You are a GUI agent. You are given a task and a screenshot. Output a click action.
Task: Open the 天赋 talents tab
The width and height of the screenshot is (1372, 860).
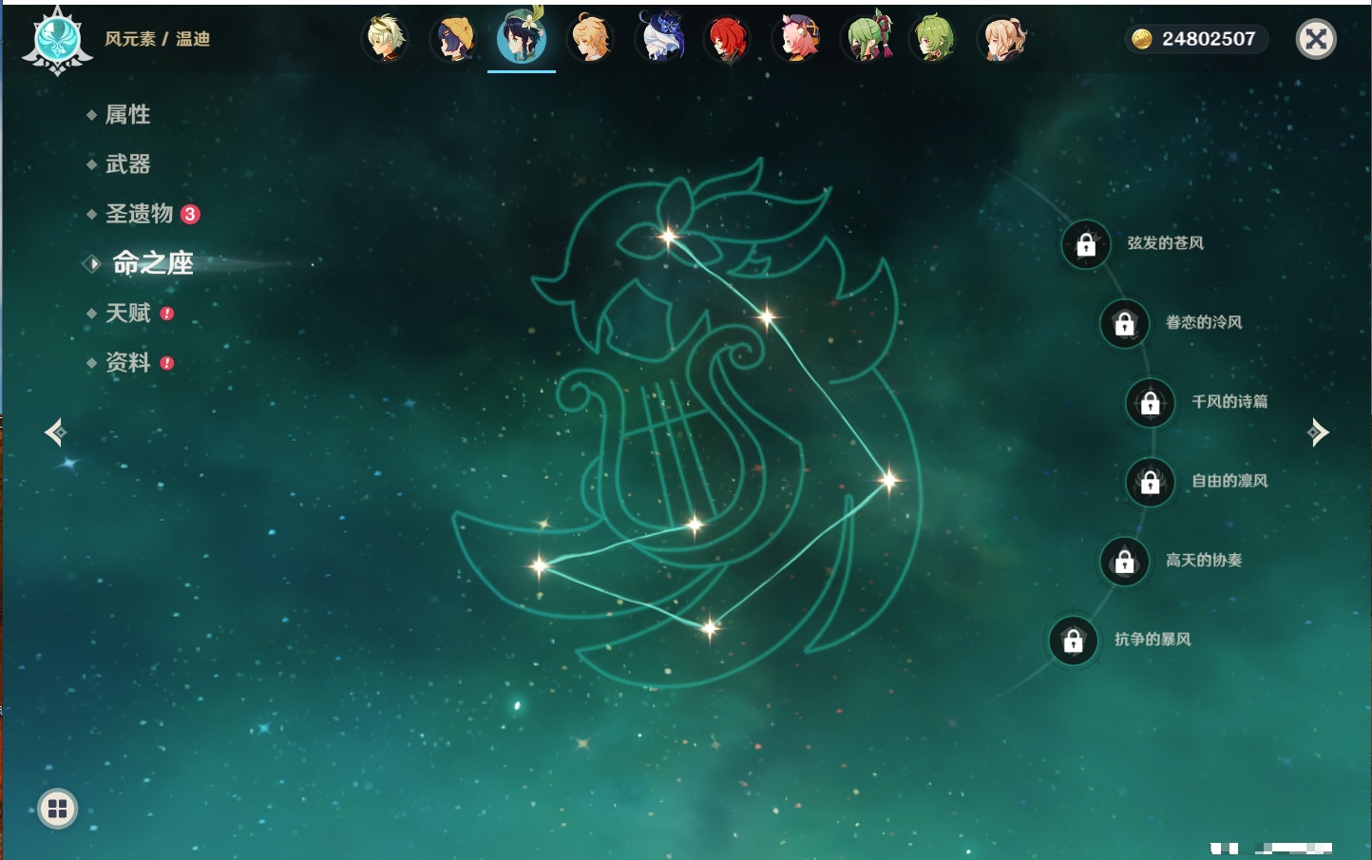coord(129,313)
